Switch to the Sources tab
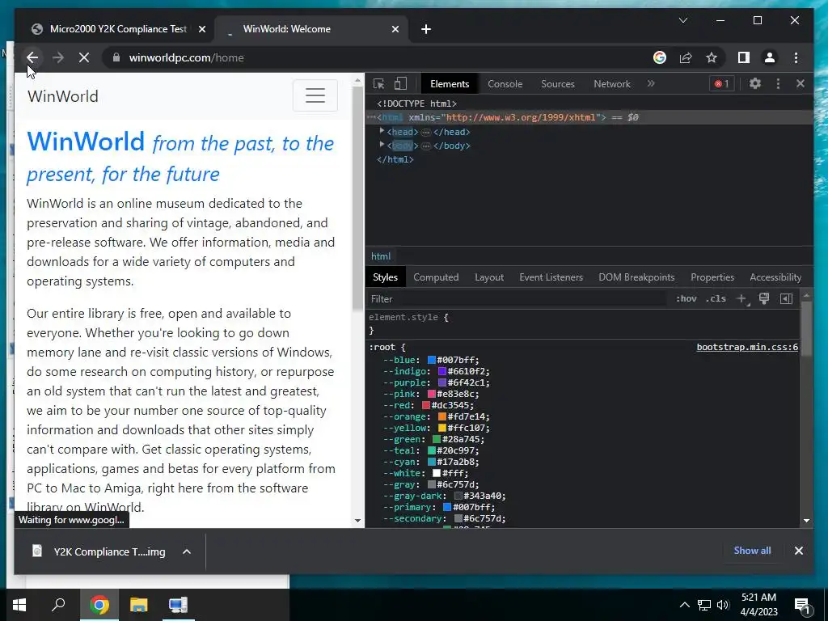Screen dimensions: 828x621 (558, 83)
